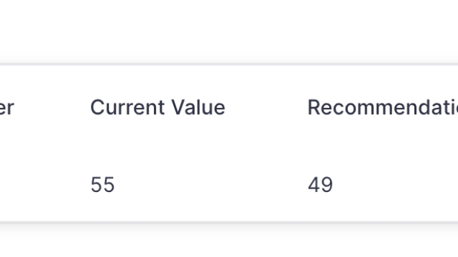Viewport: 458px width, 257px height.
Task: Click the top border of the table card
Action: [x=229, y=64]
